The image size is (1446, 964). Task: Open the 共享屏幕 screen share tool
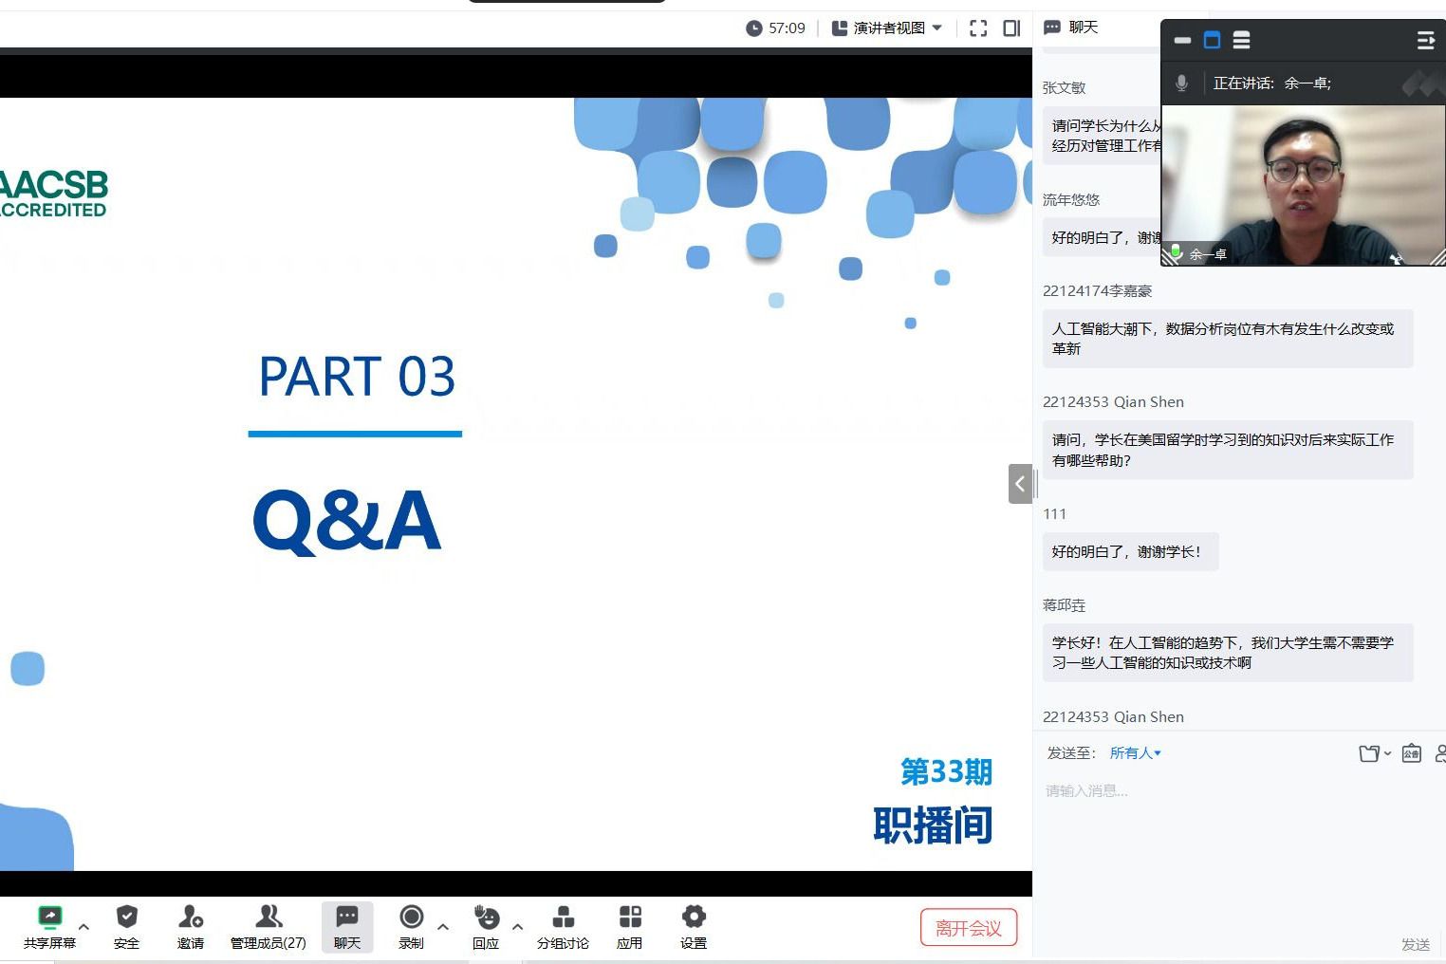49,925
